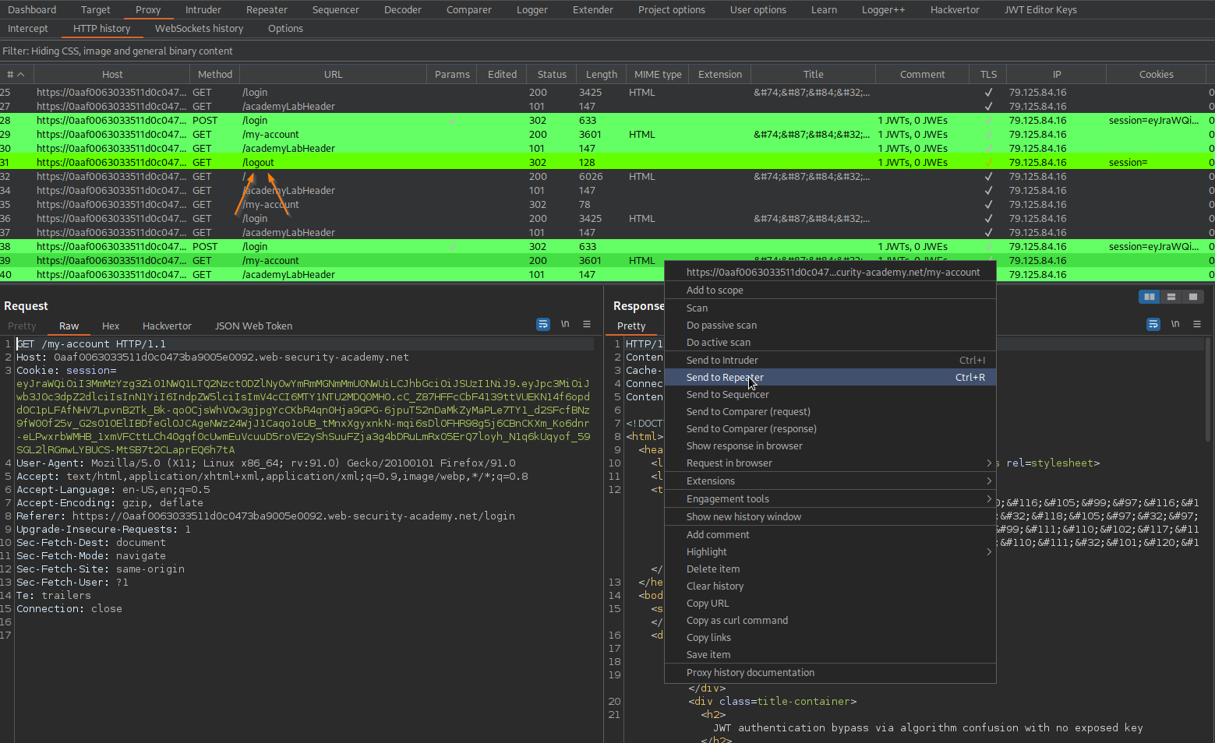1215x743 pixels.
Task: Expand the Extensions submenu arrow
Action: [x=989, y=481]
